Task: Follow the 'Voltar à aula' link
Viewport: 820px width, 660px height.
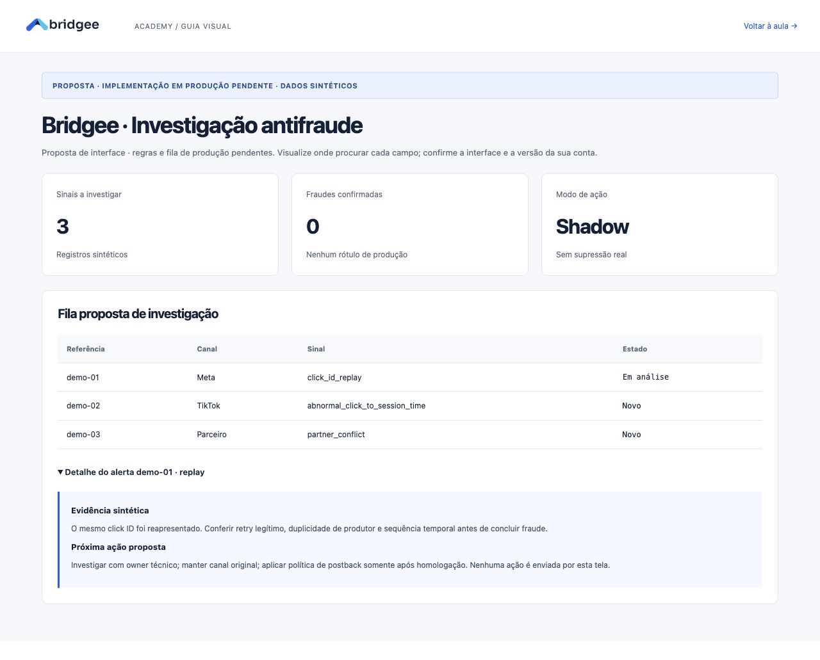Action: (x=770, y=26)
